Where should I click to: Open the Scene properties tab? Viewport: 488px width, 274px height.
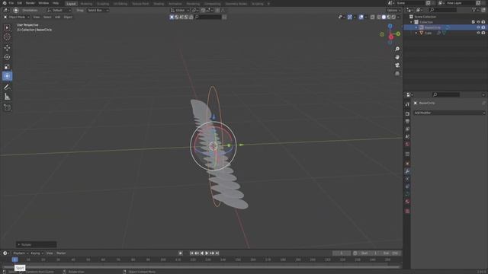[x=407, y=137]
